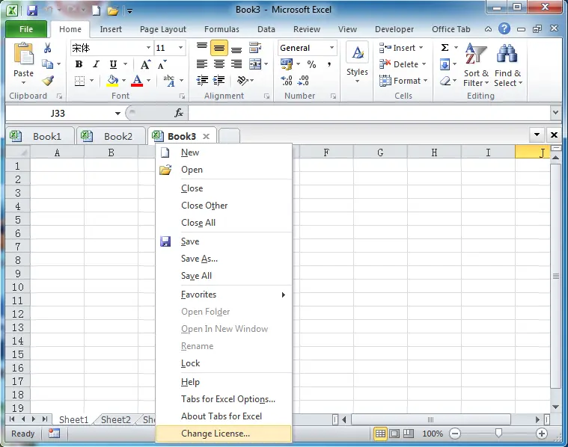The width and height of the screenshot is (568, 447).
Task: Select Save As... menu entry
Action: (224, 259)
